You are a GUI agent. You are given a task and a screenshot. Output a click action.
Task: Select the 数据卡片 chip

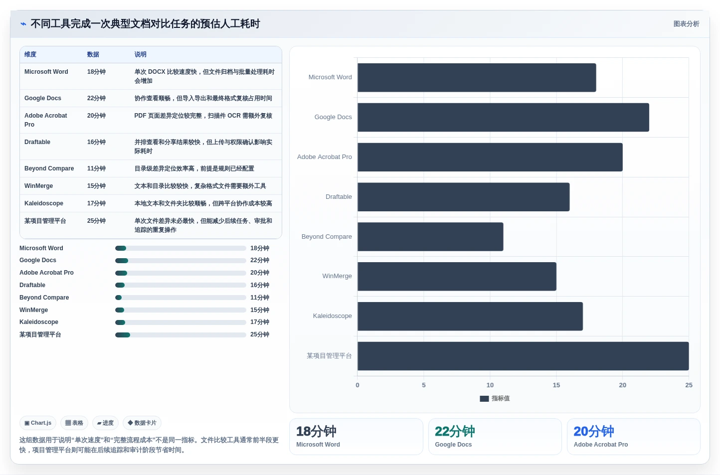click(142, 423)
